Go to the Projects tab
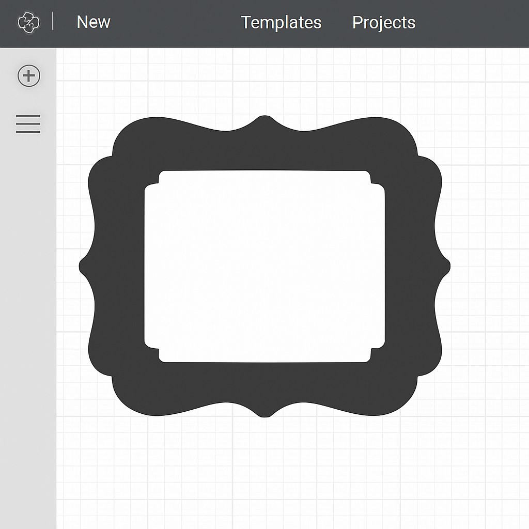The image size is (529, 529). point(383,23)
